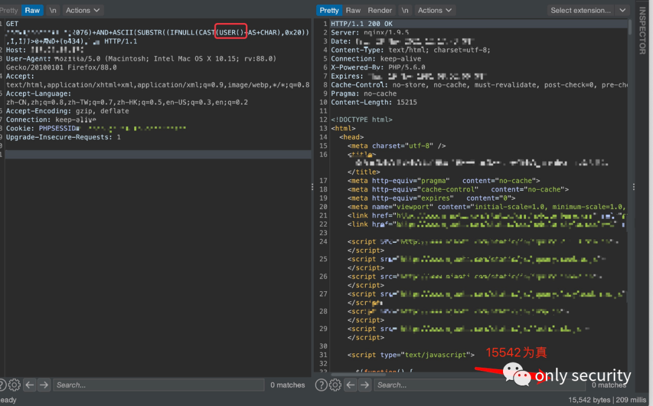Screen dimensions: 653x406
Task: Go to next response search match
Action: pos(365,385)
